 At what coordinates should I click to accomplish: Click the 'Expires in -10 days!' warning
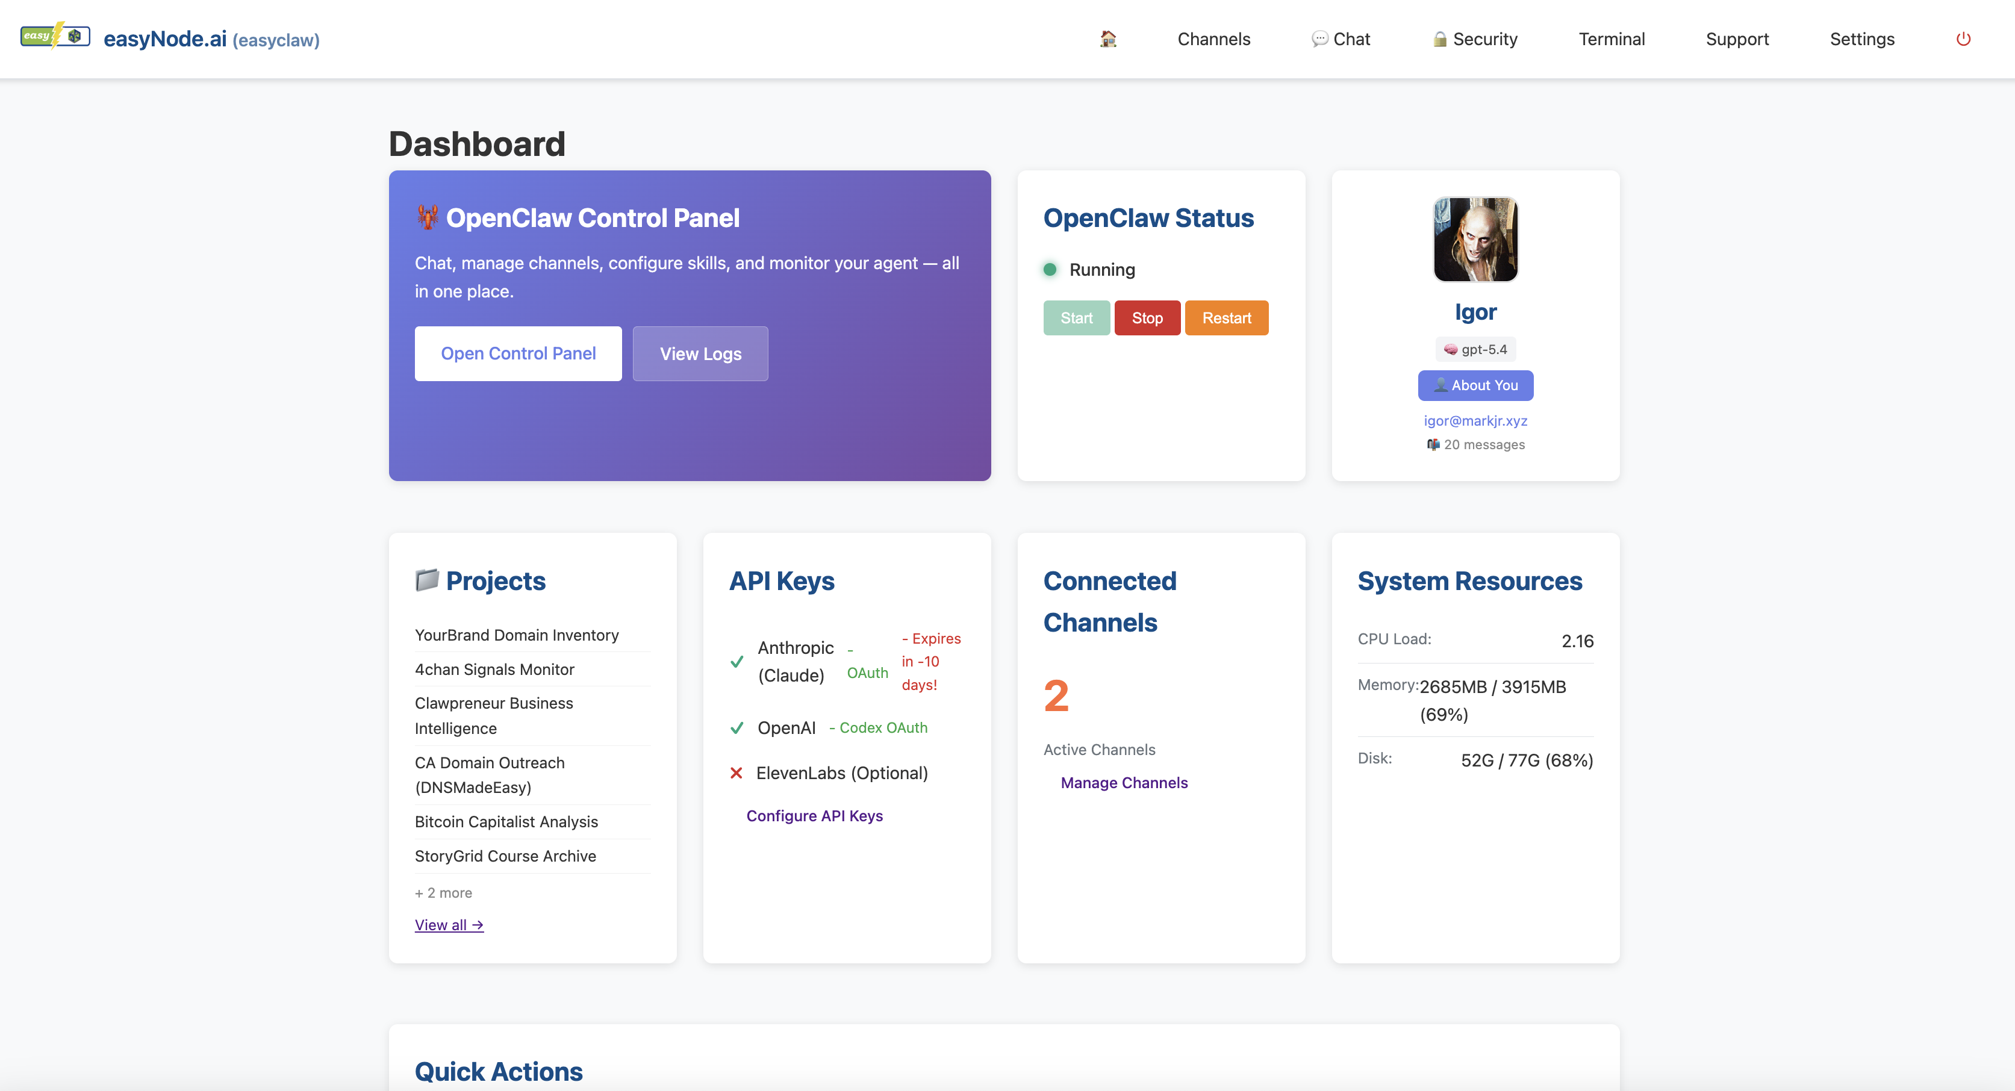pyautogui.click(x=931, y=662)
